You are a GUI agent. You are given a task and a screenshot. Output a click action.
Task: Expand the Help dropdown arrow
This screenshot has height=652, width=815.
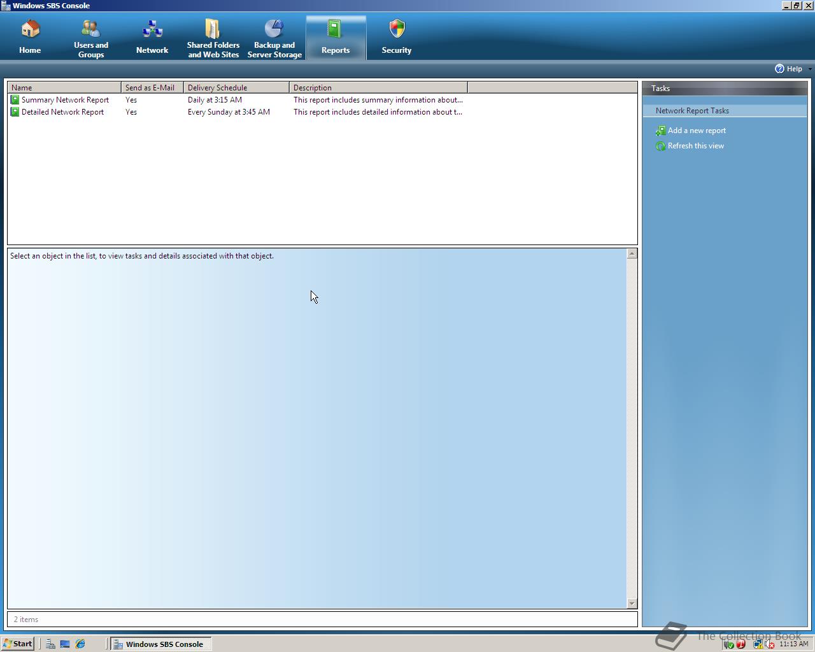(x=810, y=69)
